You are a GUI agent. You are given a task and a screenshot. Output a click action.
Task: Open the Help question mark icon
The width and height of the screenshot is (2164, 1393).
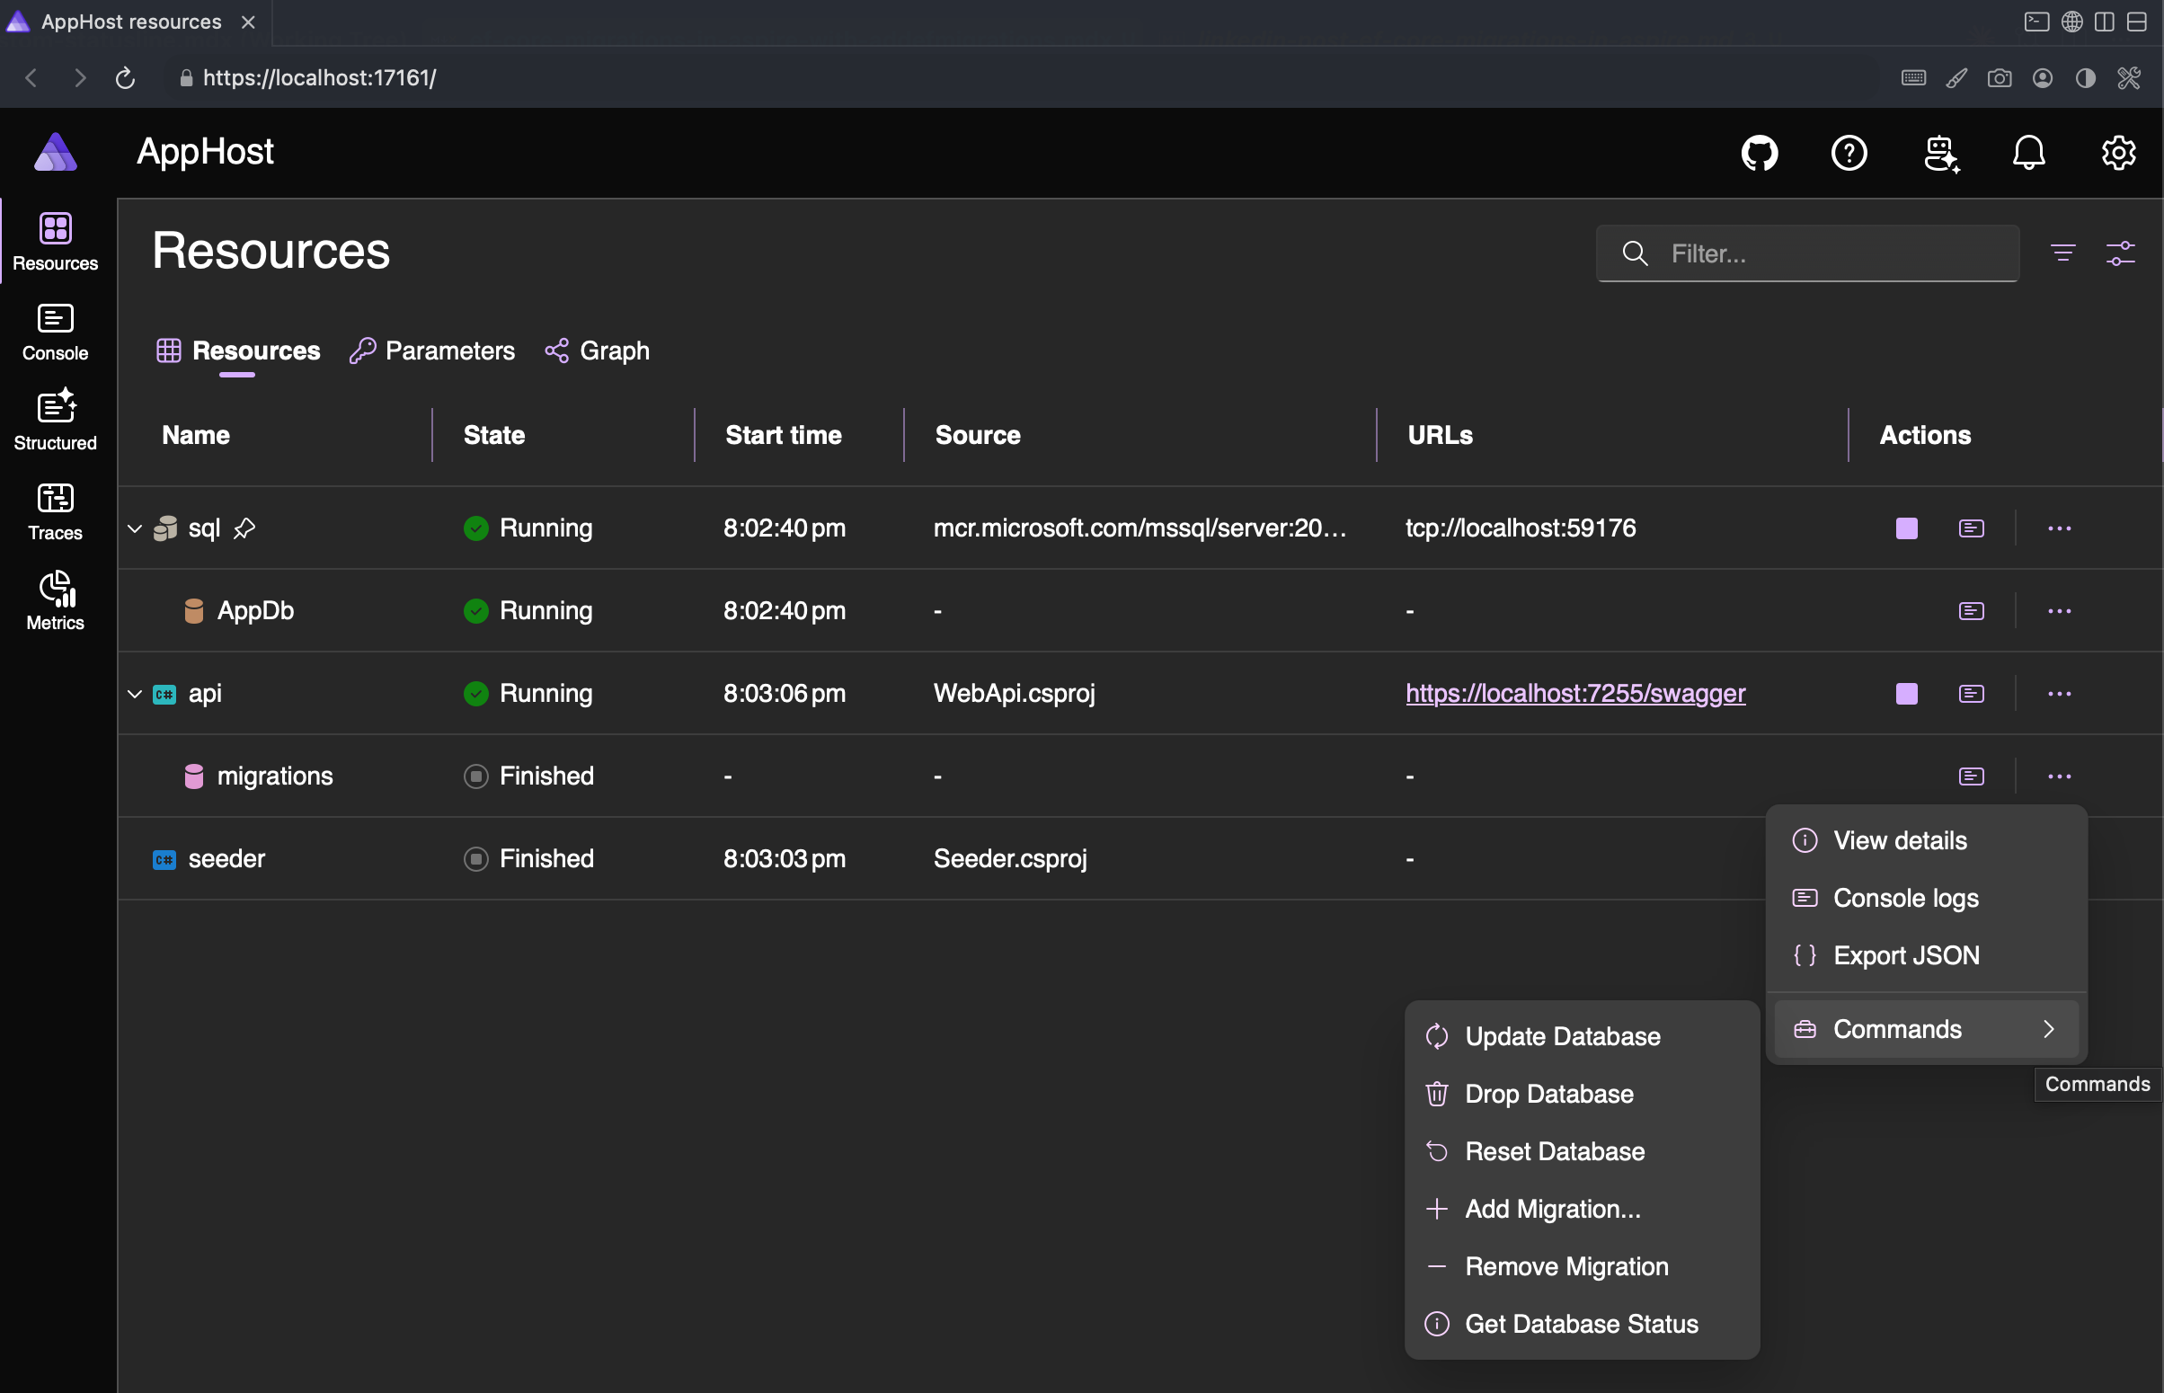point(1849,153)
